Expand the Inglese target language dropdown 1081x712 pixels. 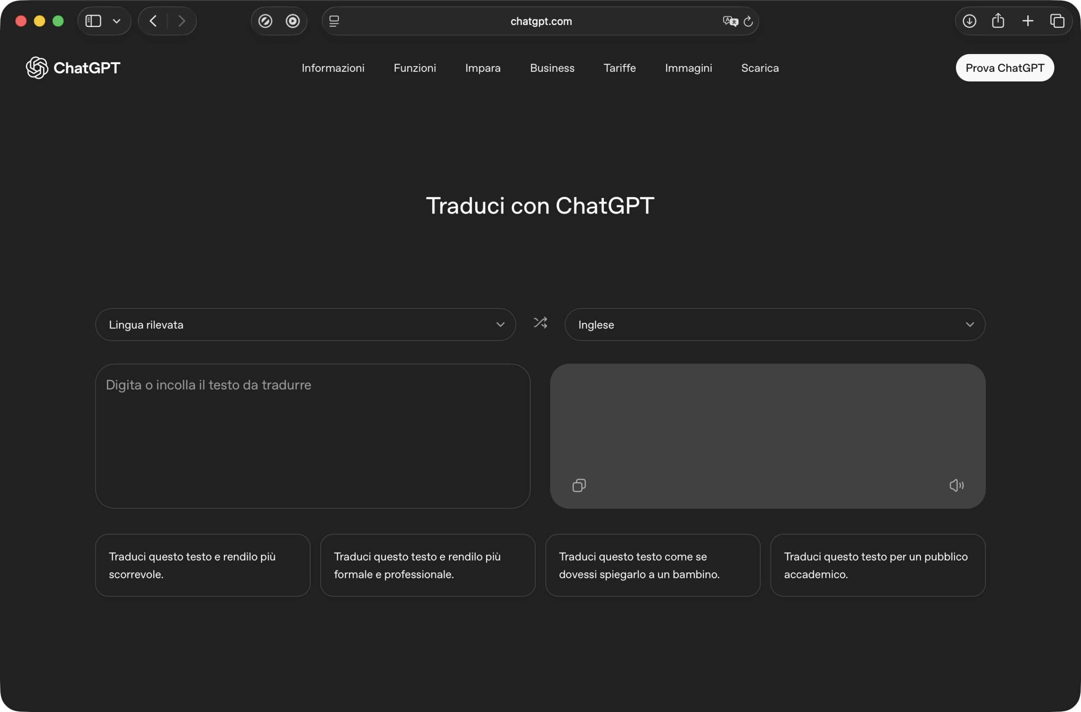775,325
